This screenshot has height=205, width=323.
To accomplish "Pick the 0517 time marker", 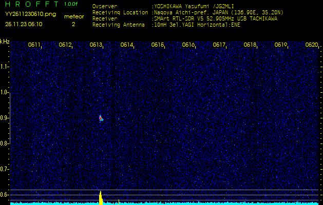I will coord(219,45).
